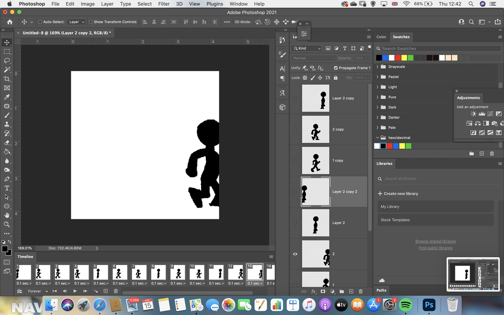Screen dimensions: 504x315
Task: Switch to the Color tab
Action: [381, 37]
